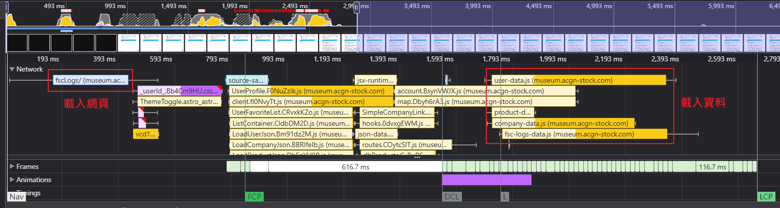Click the ThemeToggle.astro request bar
The height and width of the screenshot is (208, 780).
pyautogui.click(x=179, y=102)
